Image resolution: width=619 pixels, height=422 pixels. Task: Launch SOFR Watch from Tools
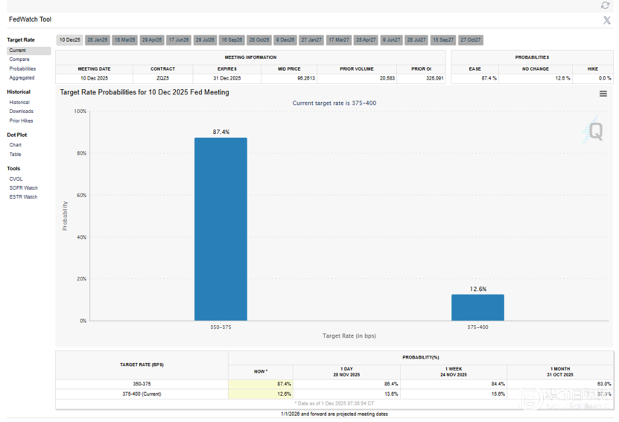click(23, 188)
